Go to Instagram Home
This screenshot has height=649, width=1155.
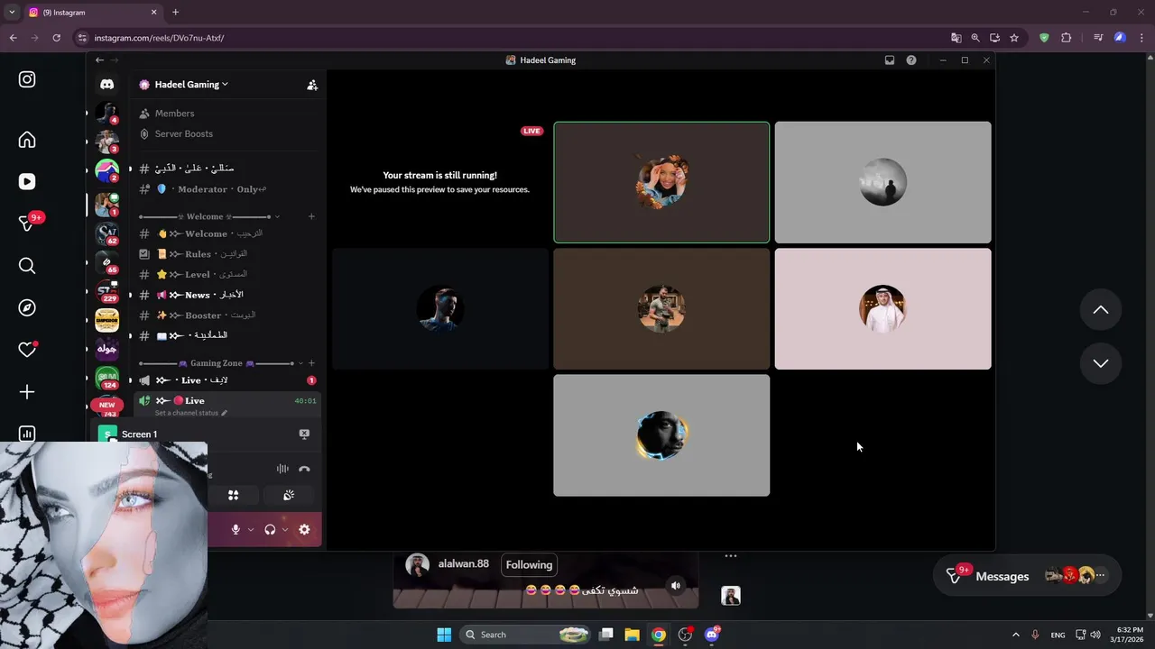pyautogui.click(x=27, y=140)
